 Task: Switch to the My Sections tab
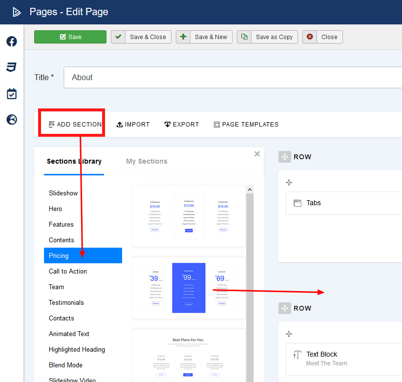[147, 161]
